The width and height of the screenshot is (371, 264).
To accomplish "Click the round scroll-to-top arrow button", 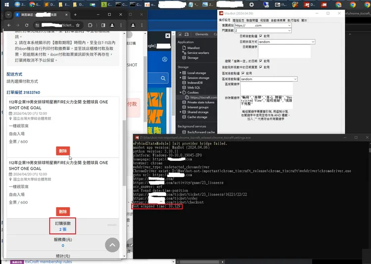I will tap(112, 245).
